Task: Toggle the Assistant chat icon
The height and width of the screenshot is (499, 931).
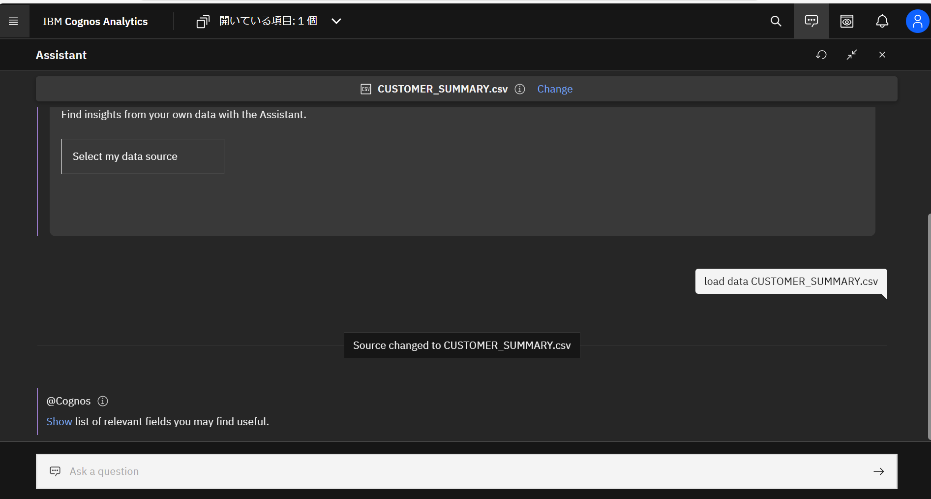Action: click(811, 21)
